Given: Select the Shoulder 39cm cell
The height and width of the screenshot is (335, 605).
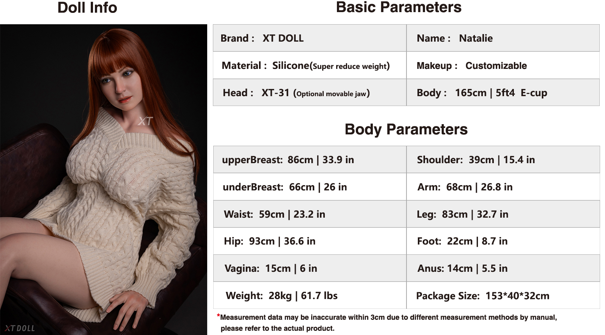Looking at the screenshot, I should (x=503, y=160).
